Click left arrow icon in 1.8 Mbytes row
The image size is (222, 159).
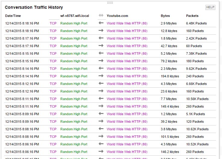pos(101,38)
